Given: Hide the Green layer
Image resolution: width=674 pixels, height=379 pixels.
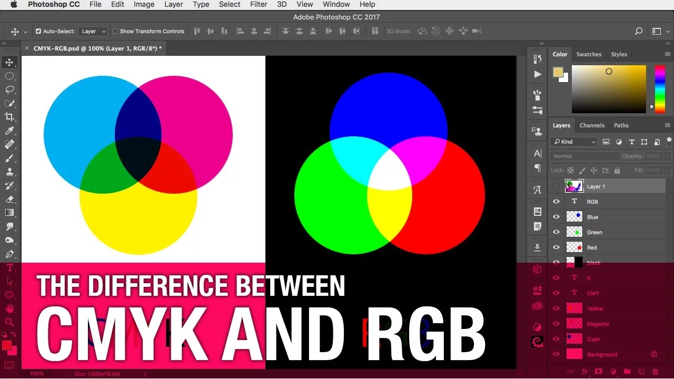Looking at the screenshot, I should pos(556,232).
